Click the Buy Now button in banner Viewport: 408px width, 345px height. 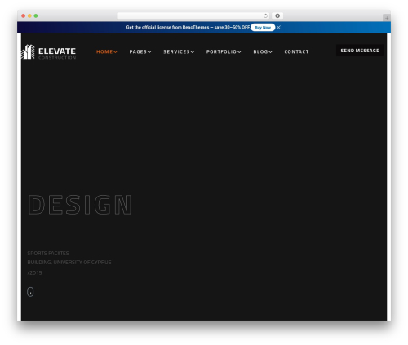[x=263, y=28]
